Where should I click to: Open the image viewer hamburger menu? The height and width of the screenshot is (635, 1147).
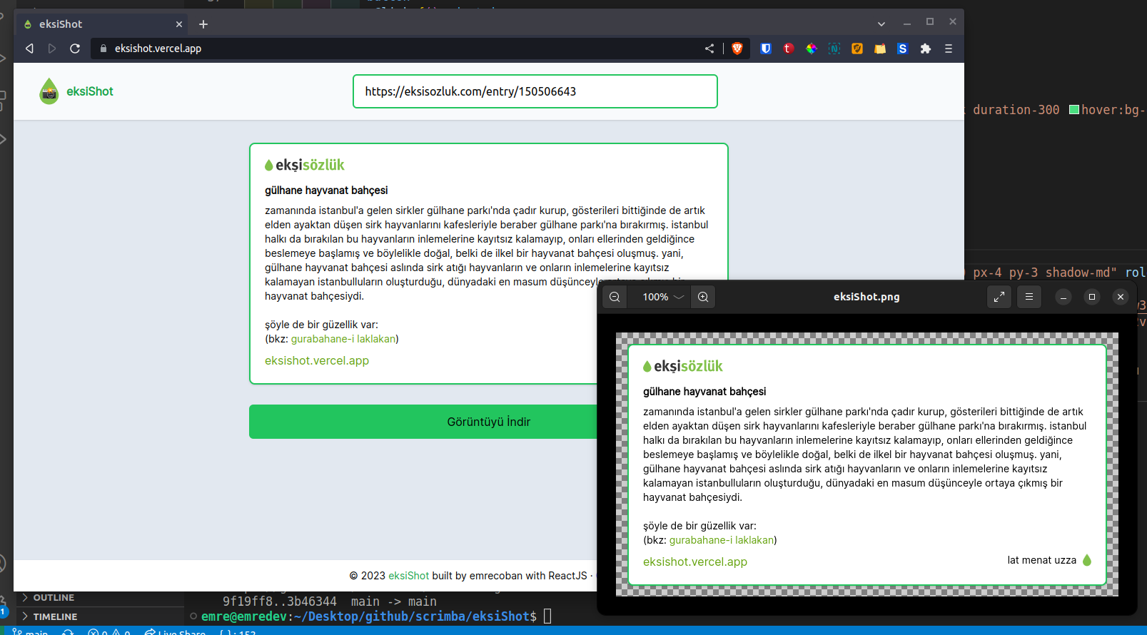pyautogui.click(x=1029, y=297)
